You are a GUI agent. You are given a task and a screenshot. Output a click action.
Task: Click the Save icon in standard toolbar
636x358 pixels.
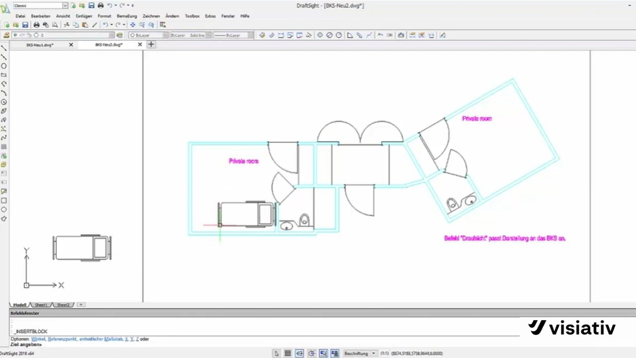tap(25, 25)
